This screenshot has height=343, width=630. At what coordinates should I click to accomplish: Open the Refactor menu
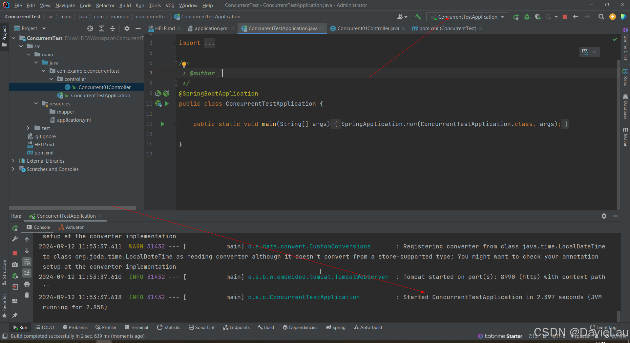[105, 5]
